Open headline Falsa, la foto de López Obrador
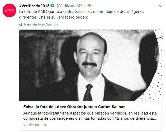166x132 pixels. (74, 107)
